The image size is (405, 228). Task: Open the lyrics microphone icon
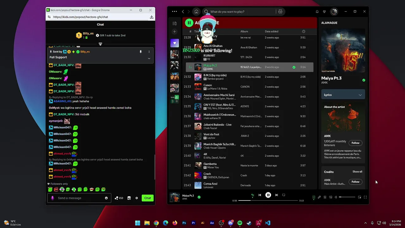tap(319, 197)
